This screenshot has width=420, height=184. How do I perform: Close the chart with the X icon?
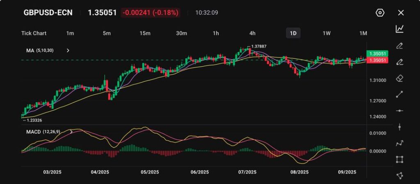click(401, 13)
